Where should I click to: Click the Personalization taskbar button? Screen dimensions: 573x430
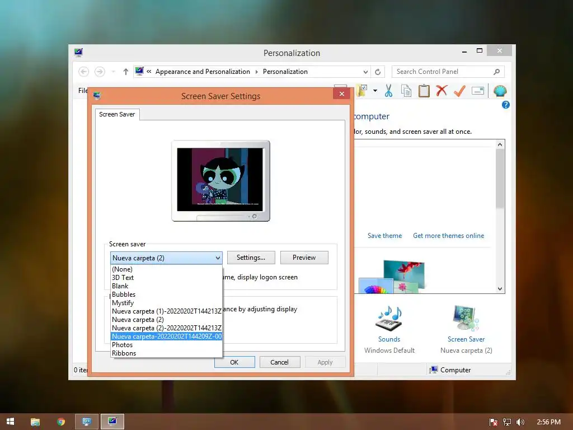(x=112, y=422)
